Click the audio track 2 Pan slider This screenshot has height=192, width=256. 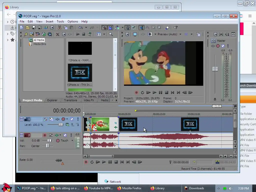pos(47,146)
